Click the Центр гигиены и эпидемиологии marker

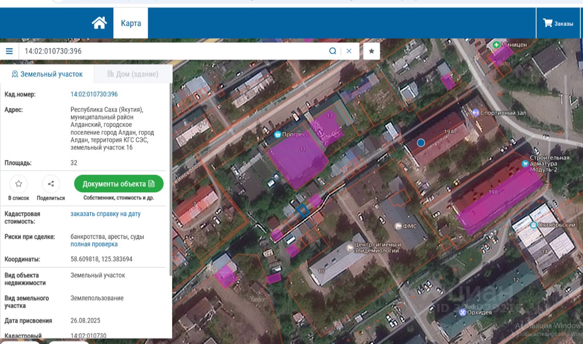350,247
